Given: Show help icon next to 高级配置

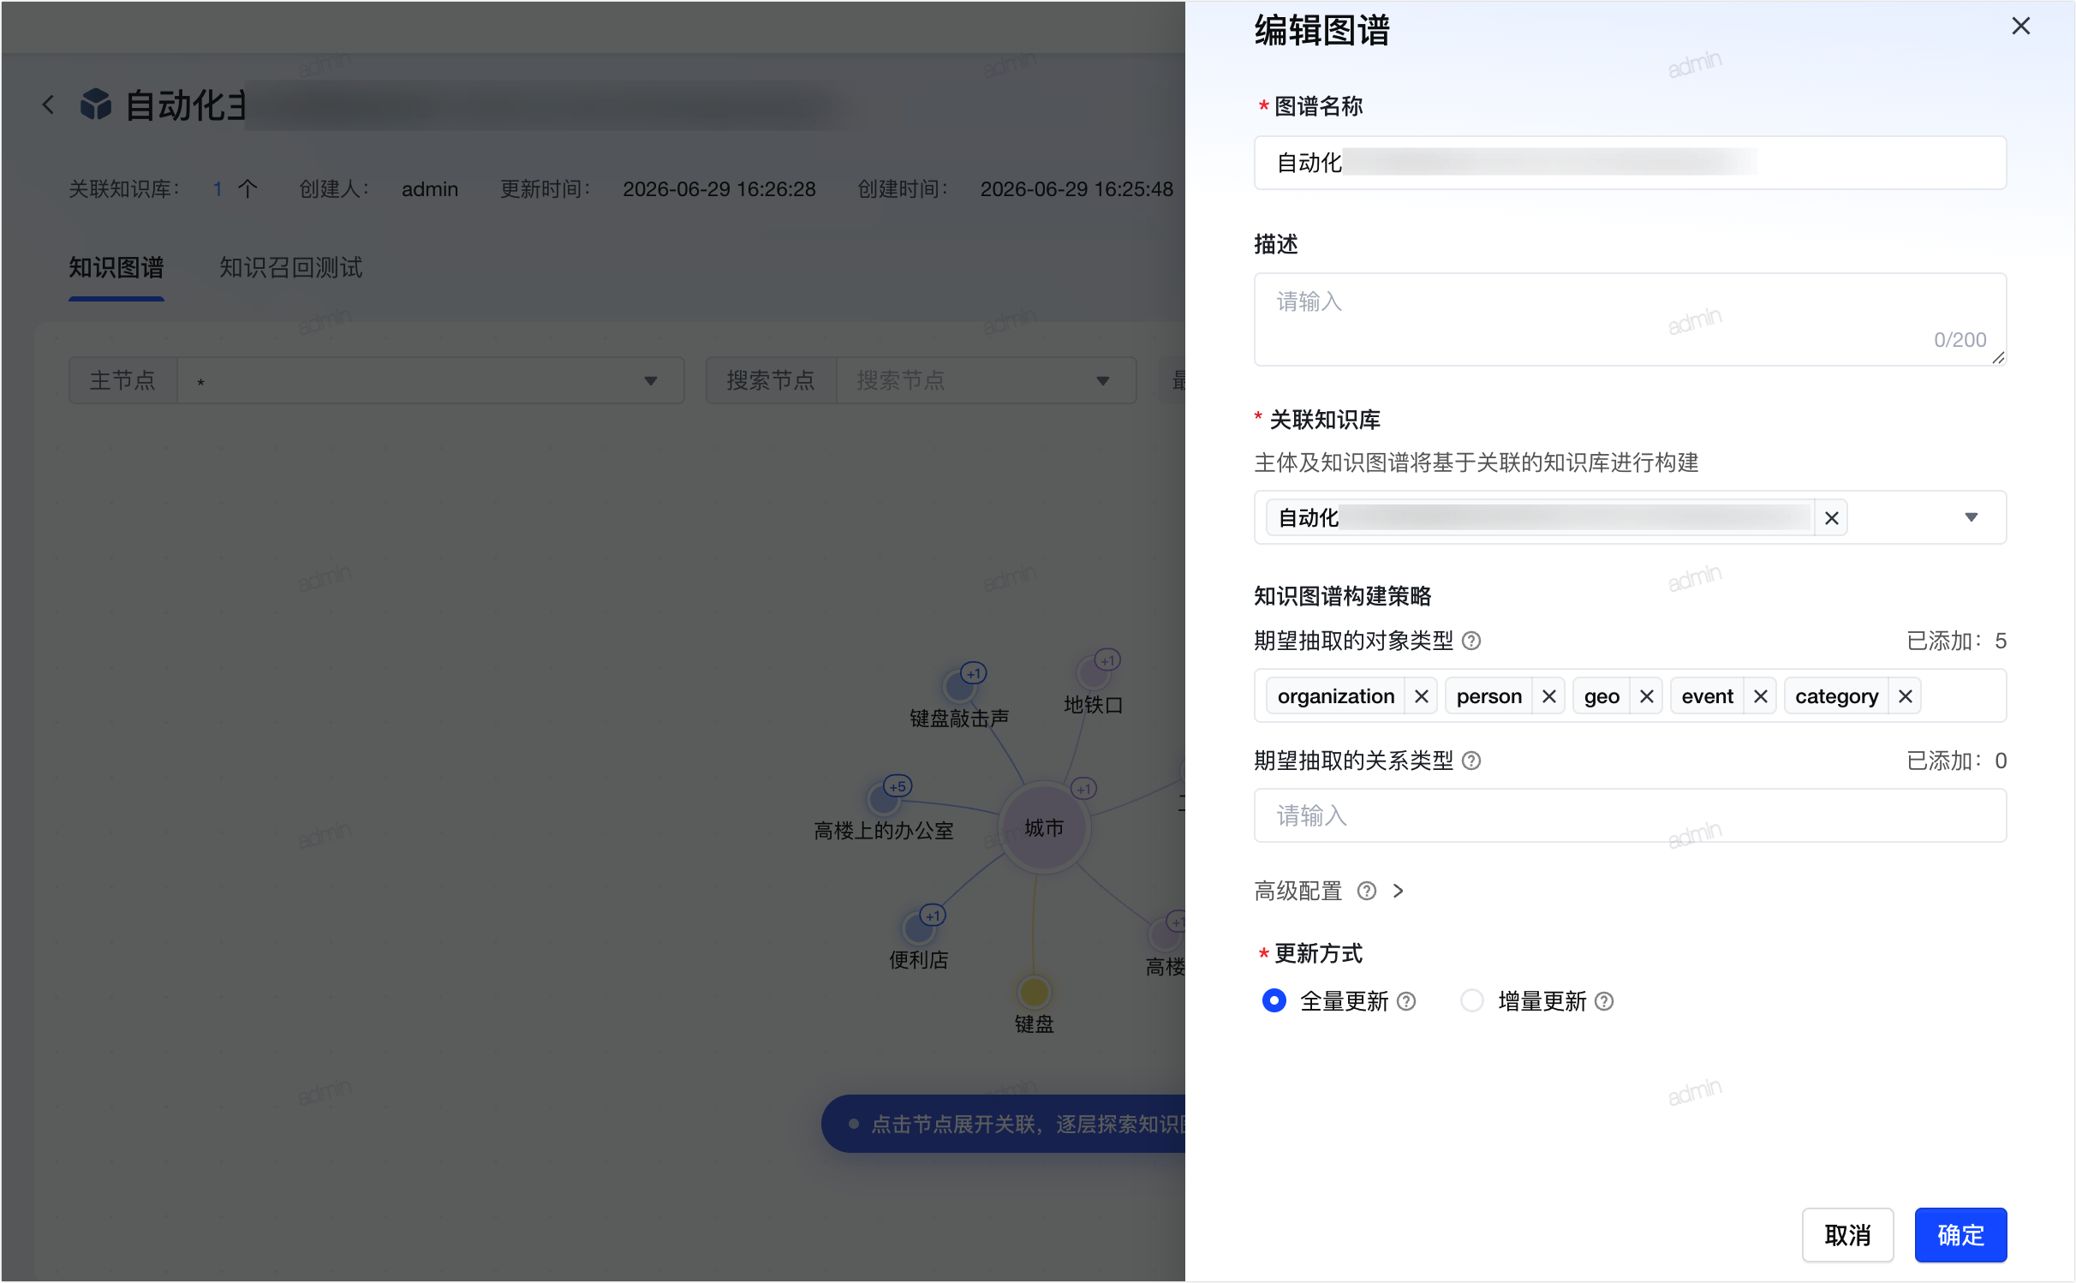Looking at the screenshot, I should tap(1367, 891).
